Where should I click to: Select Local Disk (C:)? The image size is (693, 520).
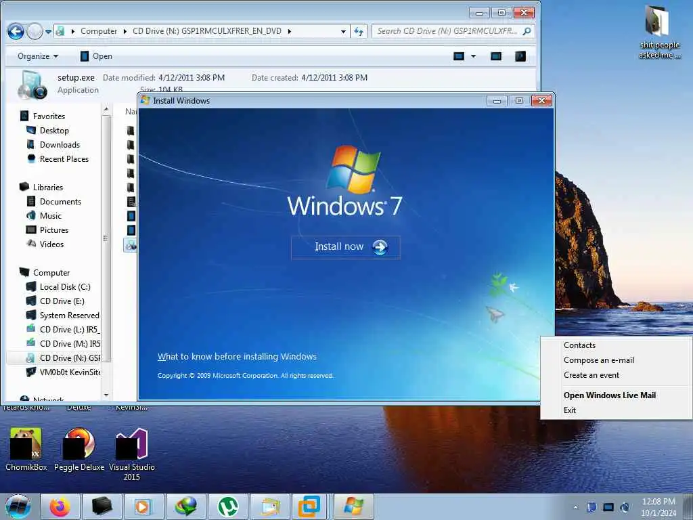pyautogui.click(x=65, y=287)
